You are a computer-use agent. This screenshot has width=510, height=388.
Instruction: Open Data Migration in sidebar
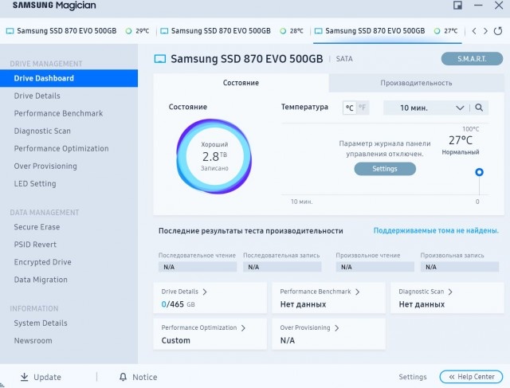pyautogui.click(x=69, y=280)
